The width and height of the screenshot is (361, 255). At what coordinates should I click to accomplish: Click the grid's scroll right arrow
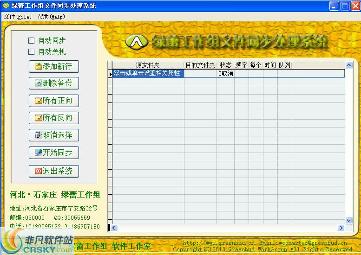pos(341,228)
